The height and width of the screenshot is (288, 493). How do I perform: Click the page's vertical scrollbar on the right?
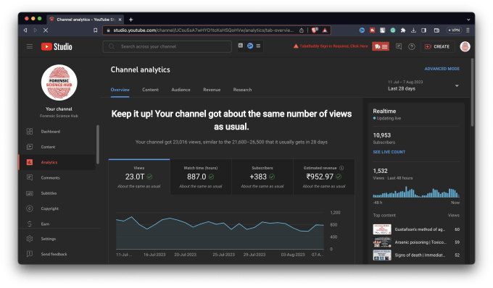(x=472, y=93)
